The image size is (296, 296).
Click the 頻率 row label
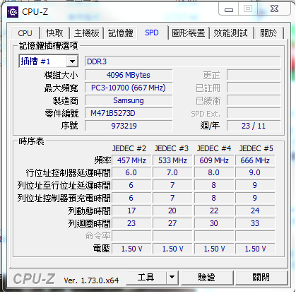tap(102, 160)
